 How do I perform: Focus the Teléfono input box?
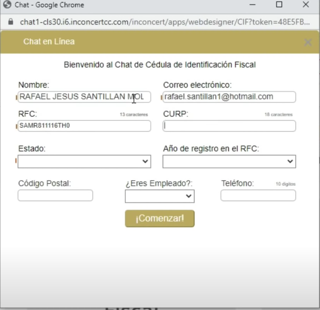coord(258,195)
